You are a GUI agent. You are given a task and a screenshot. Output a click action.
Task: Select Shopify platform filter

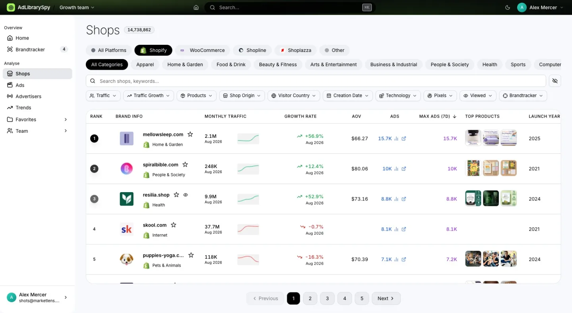153,50
